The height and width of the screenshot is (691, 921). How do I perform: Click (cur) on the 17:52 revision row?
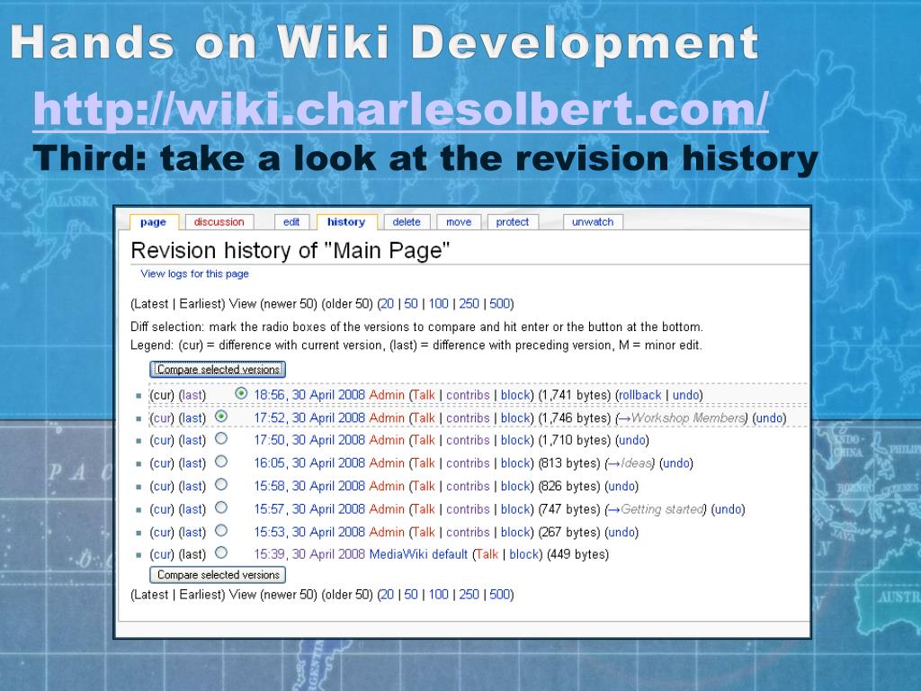[162, 417]
